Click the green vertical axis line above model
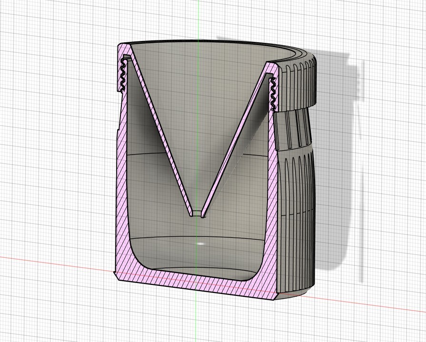The image size is (426, 342). pyautogui.click(x=198, y=19)
